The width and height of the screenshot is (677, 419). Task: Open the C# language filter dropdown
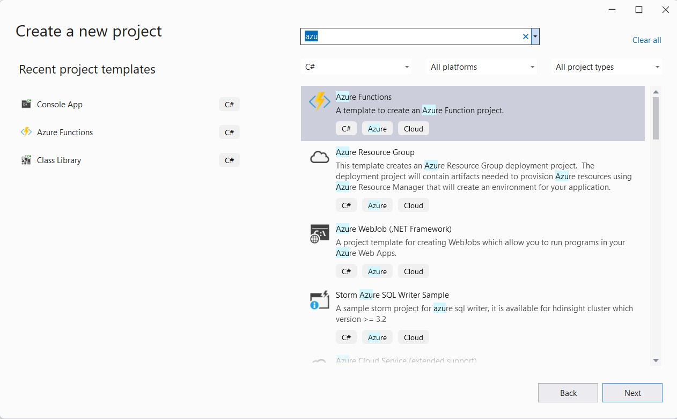[x=356, y=67]
